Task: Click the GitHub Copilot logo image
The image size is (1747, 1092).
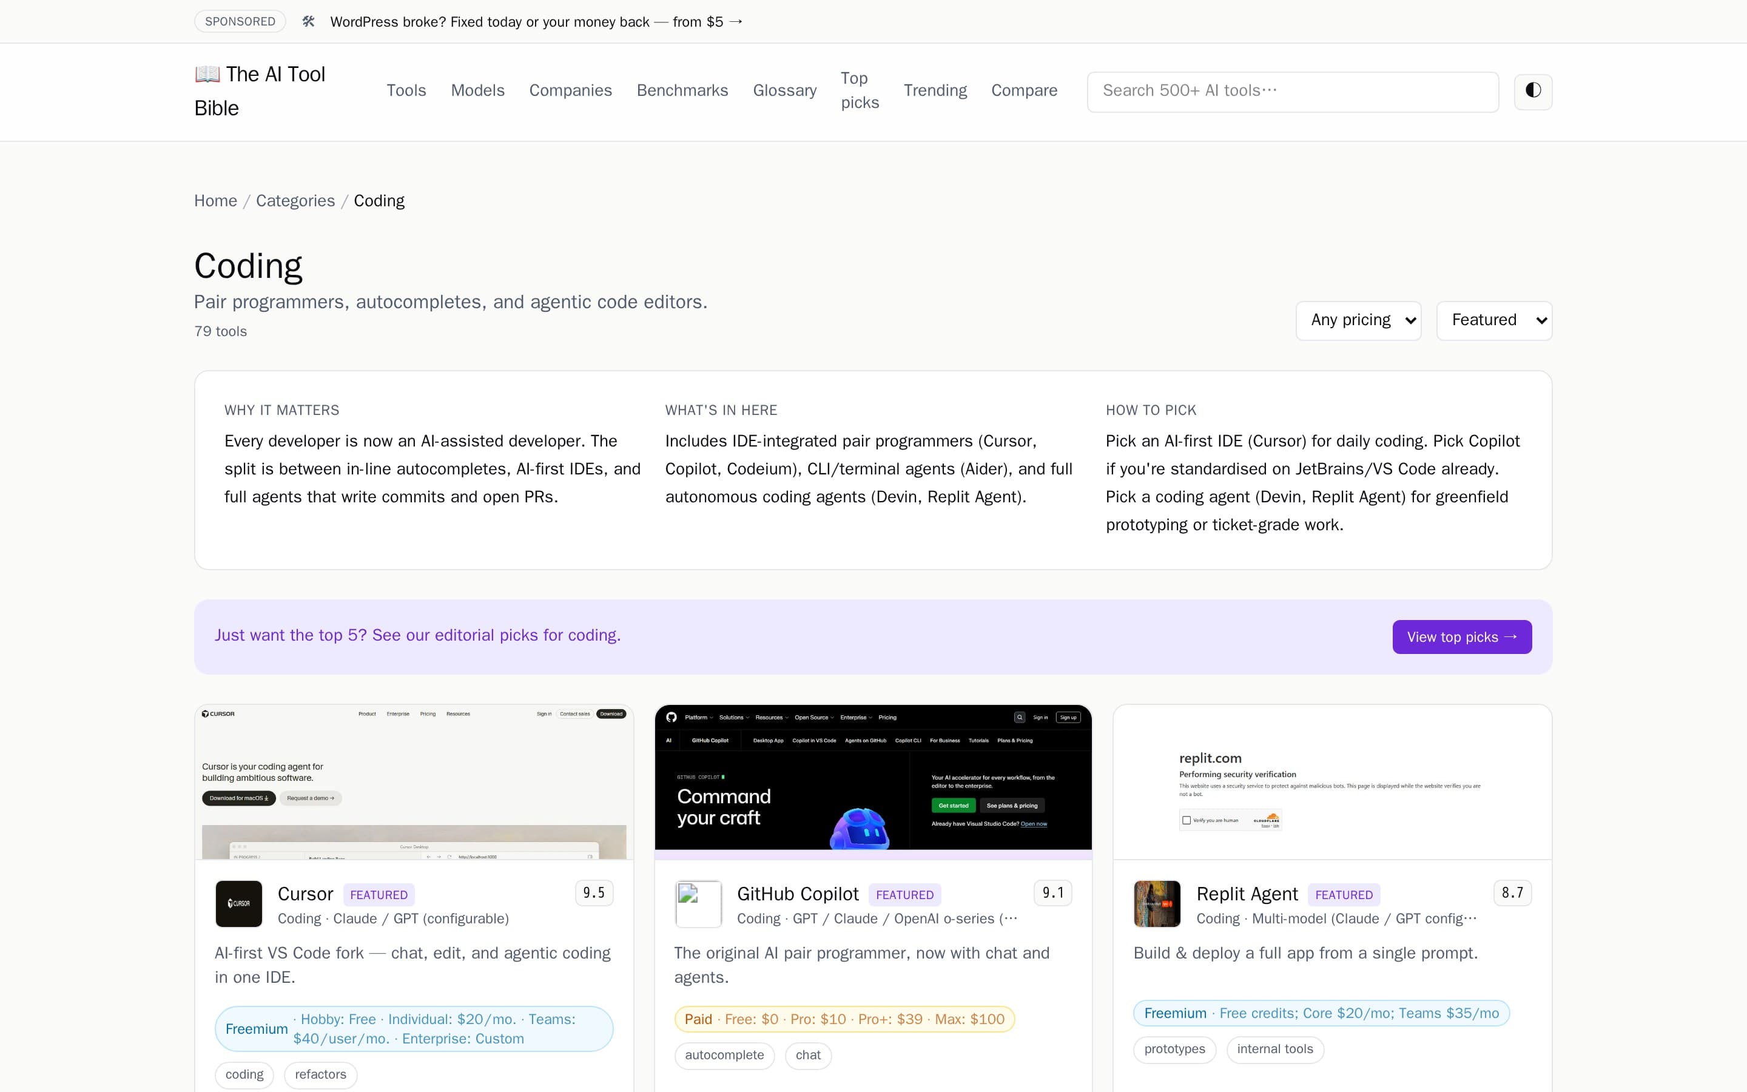Action: [698, 903]
